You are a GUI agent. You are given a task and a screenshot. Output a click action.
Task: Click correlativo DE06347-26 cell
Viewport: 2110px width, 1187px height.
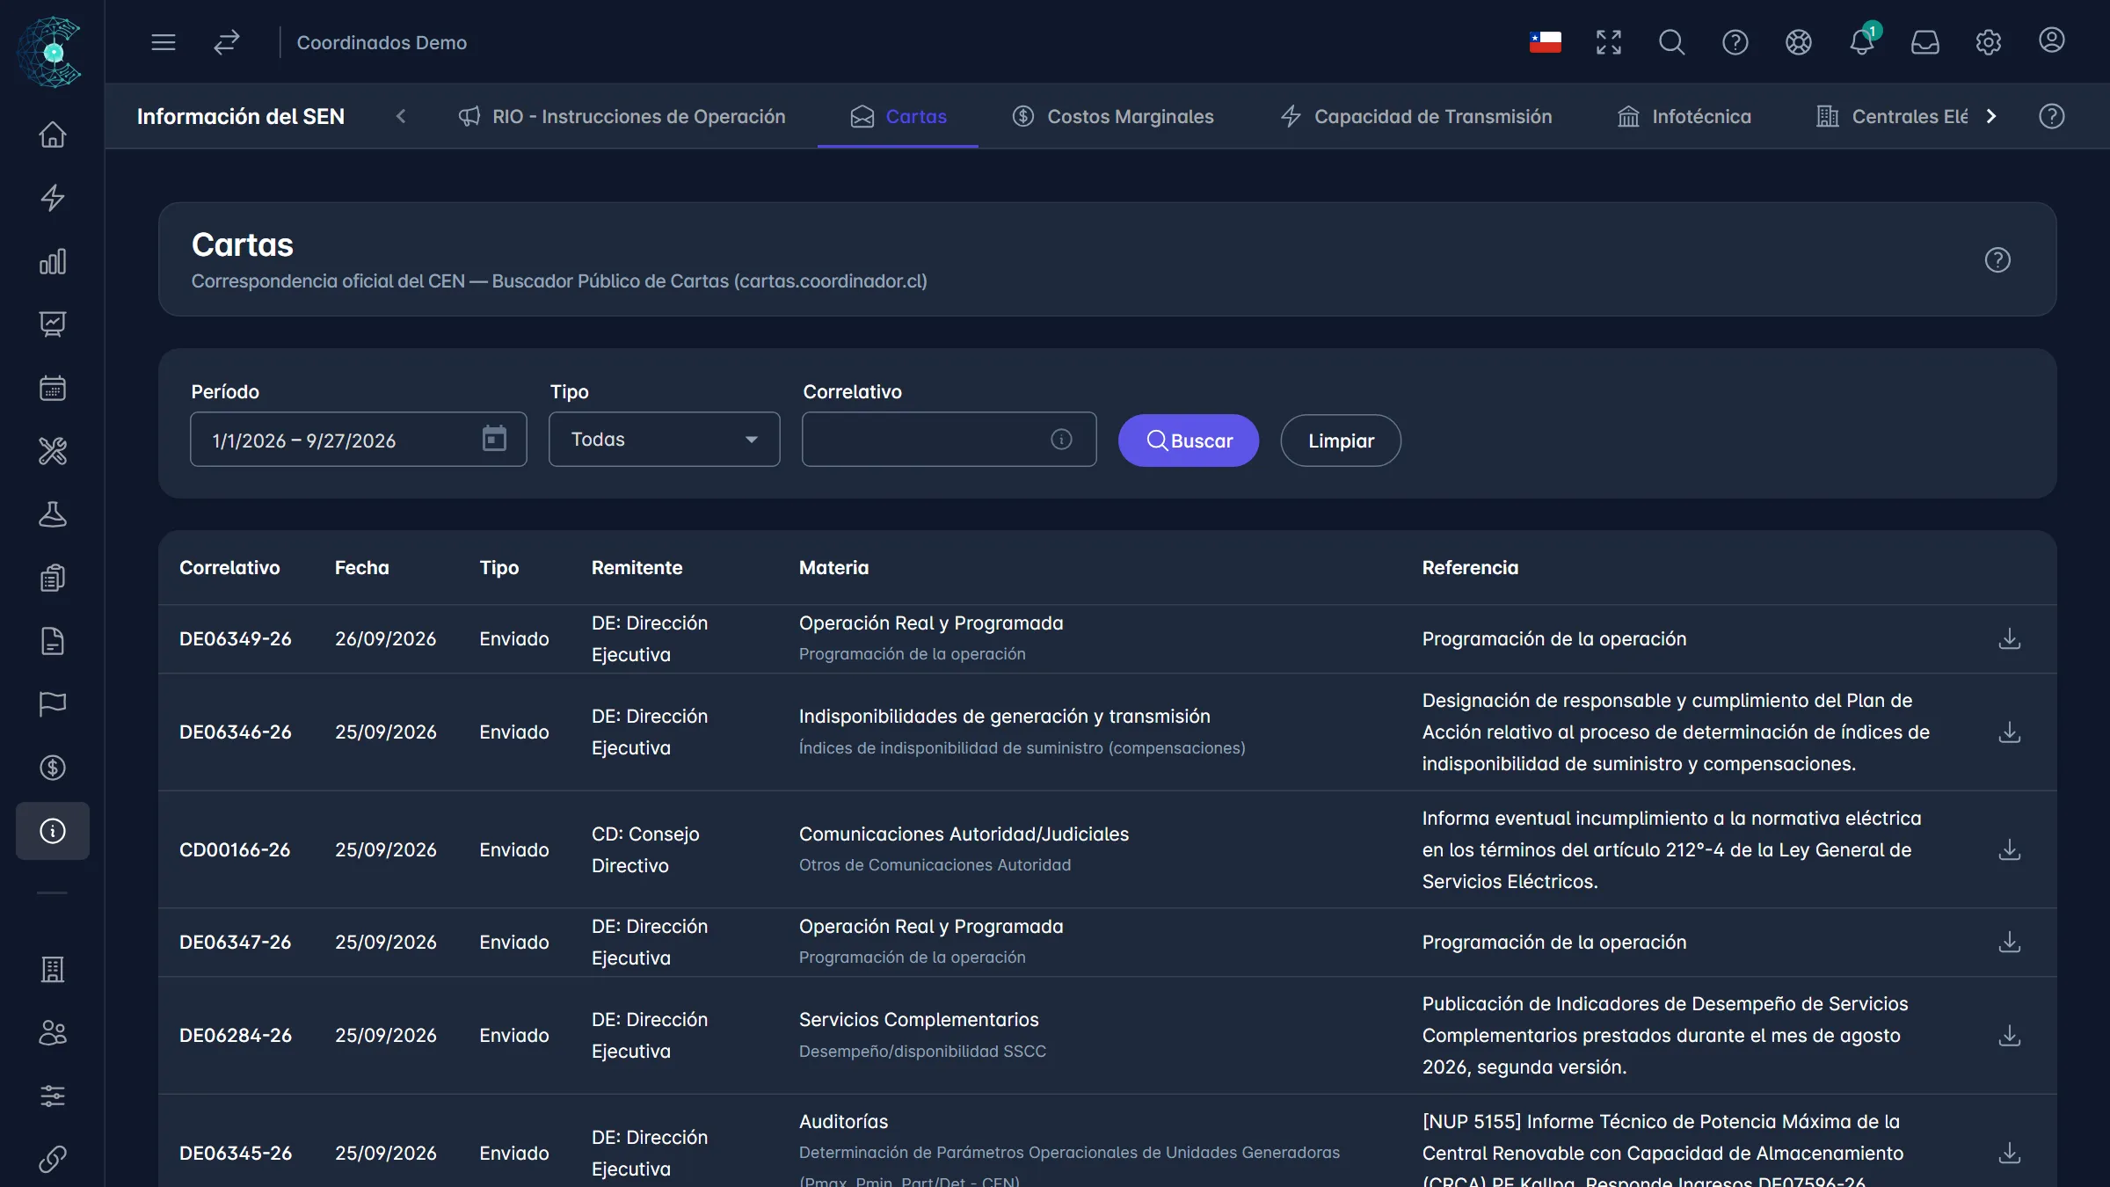coord(236,943)
